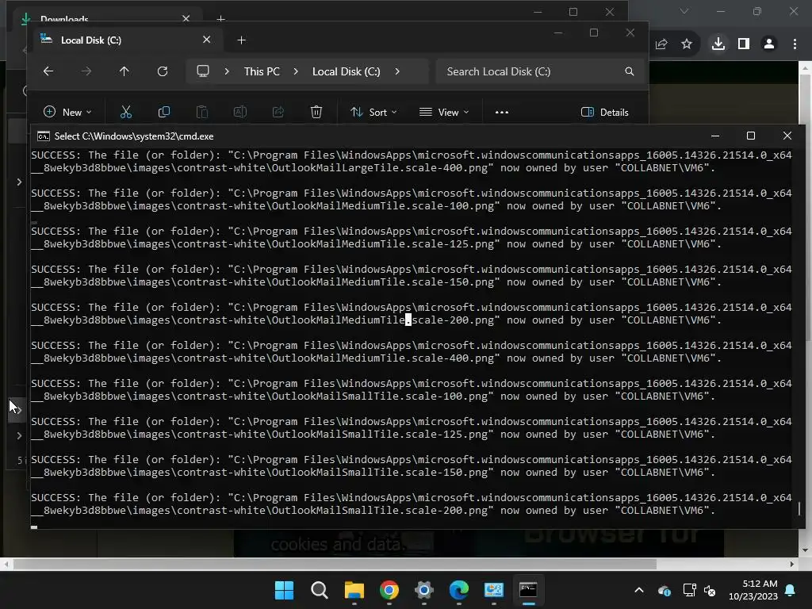
Task: Click muted volume tray icon
Action: (x=710, y=590)
